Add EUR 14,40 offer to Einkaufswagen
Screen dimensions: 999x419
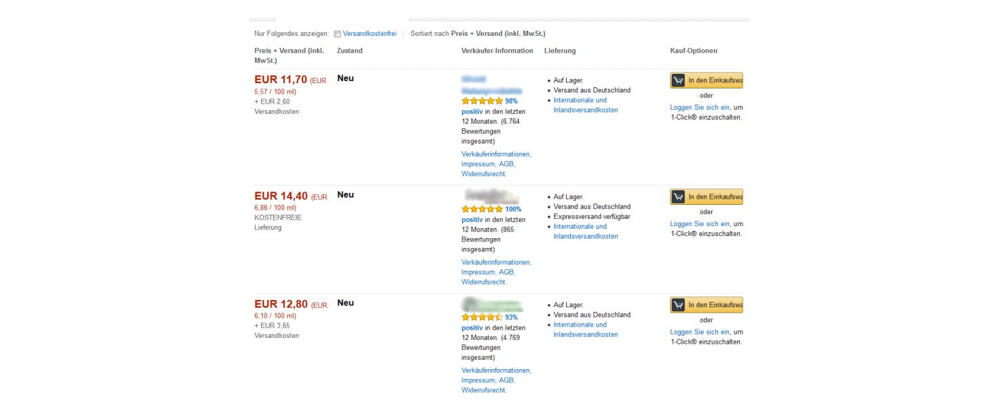pos(707,197)
